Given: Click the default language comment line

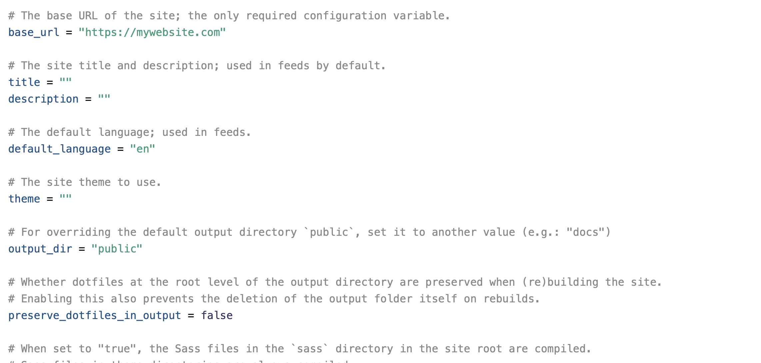Looking at the screenshot, I should (x=130, y=132).
